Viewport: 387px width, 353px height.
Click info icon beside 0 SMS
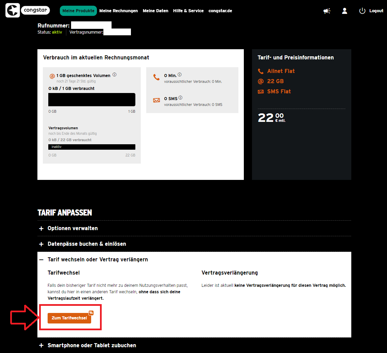pyautogui.click(x=181, y=98)
